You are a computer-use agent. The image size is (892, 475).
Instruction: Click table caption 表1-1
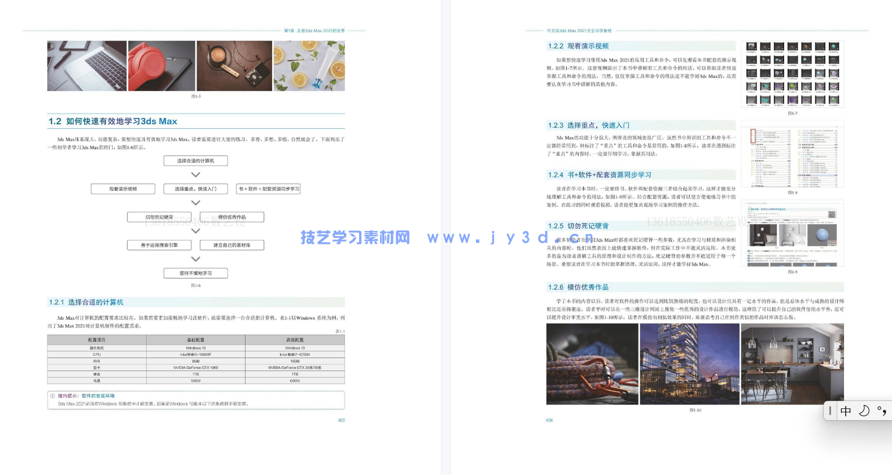[340, 332]
